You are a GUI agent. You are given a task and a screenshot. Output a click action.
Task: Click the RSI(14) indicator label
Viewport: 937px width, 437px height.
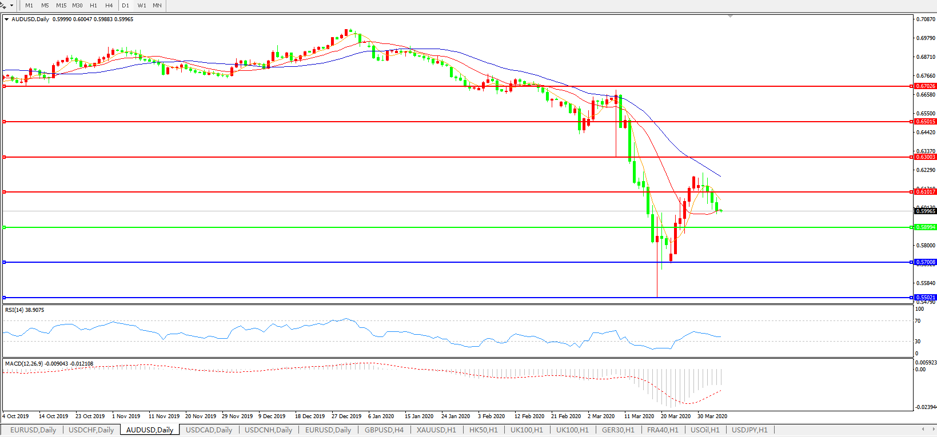coord(24,310)
